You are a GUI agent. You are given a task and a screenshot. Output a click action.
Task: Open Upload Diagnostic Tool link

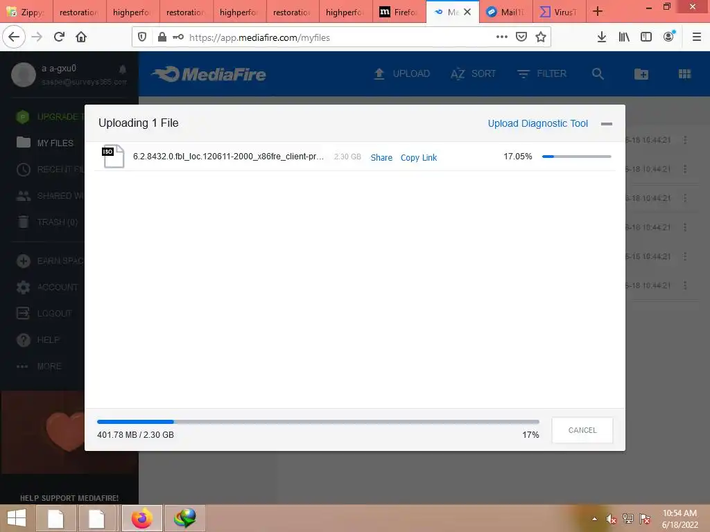[x=537, y=123]
